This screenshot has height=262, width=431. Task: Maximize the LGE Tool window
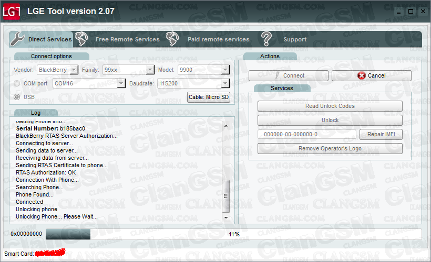(x=411, y=12)
